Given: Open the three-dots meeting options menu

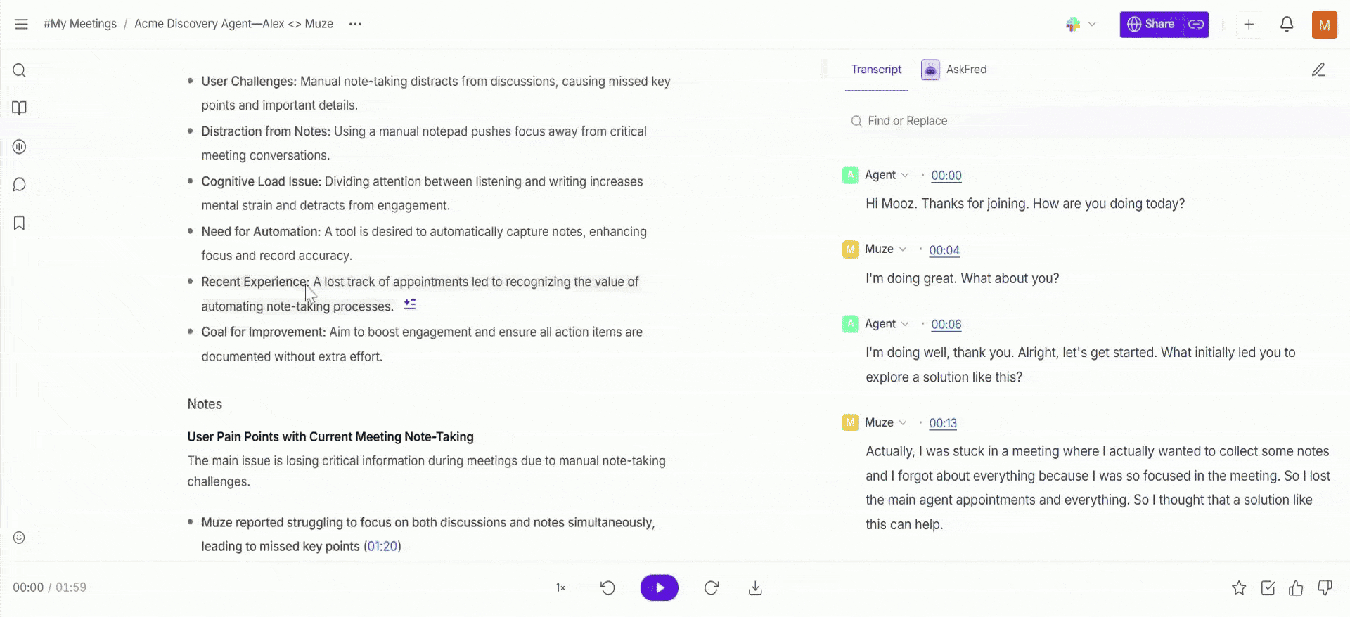Looking at the screenshot, I should 355,24.
